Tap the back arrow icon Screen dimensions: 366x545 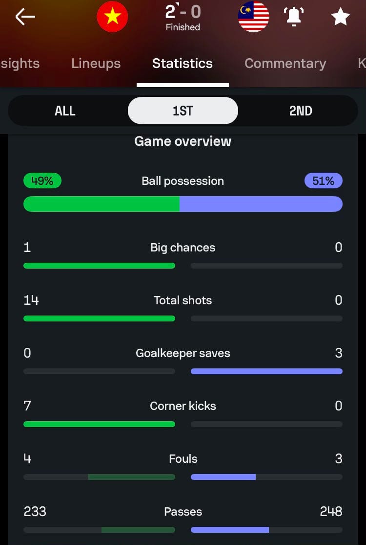point(25,17)
